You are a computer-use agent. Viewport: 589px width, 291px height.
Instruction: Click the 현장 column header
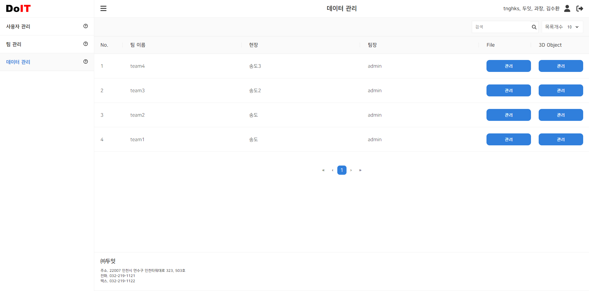point(254,45)
